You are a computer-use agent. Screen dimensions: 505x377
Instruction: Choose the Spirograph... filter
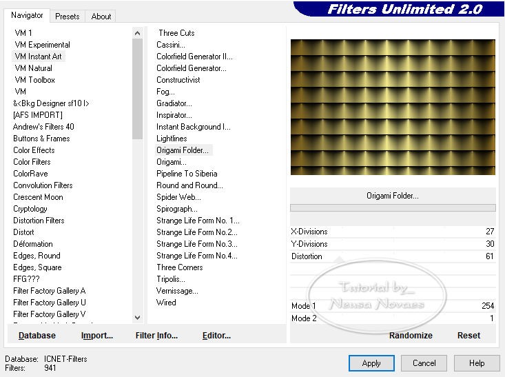click(177, 209)
